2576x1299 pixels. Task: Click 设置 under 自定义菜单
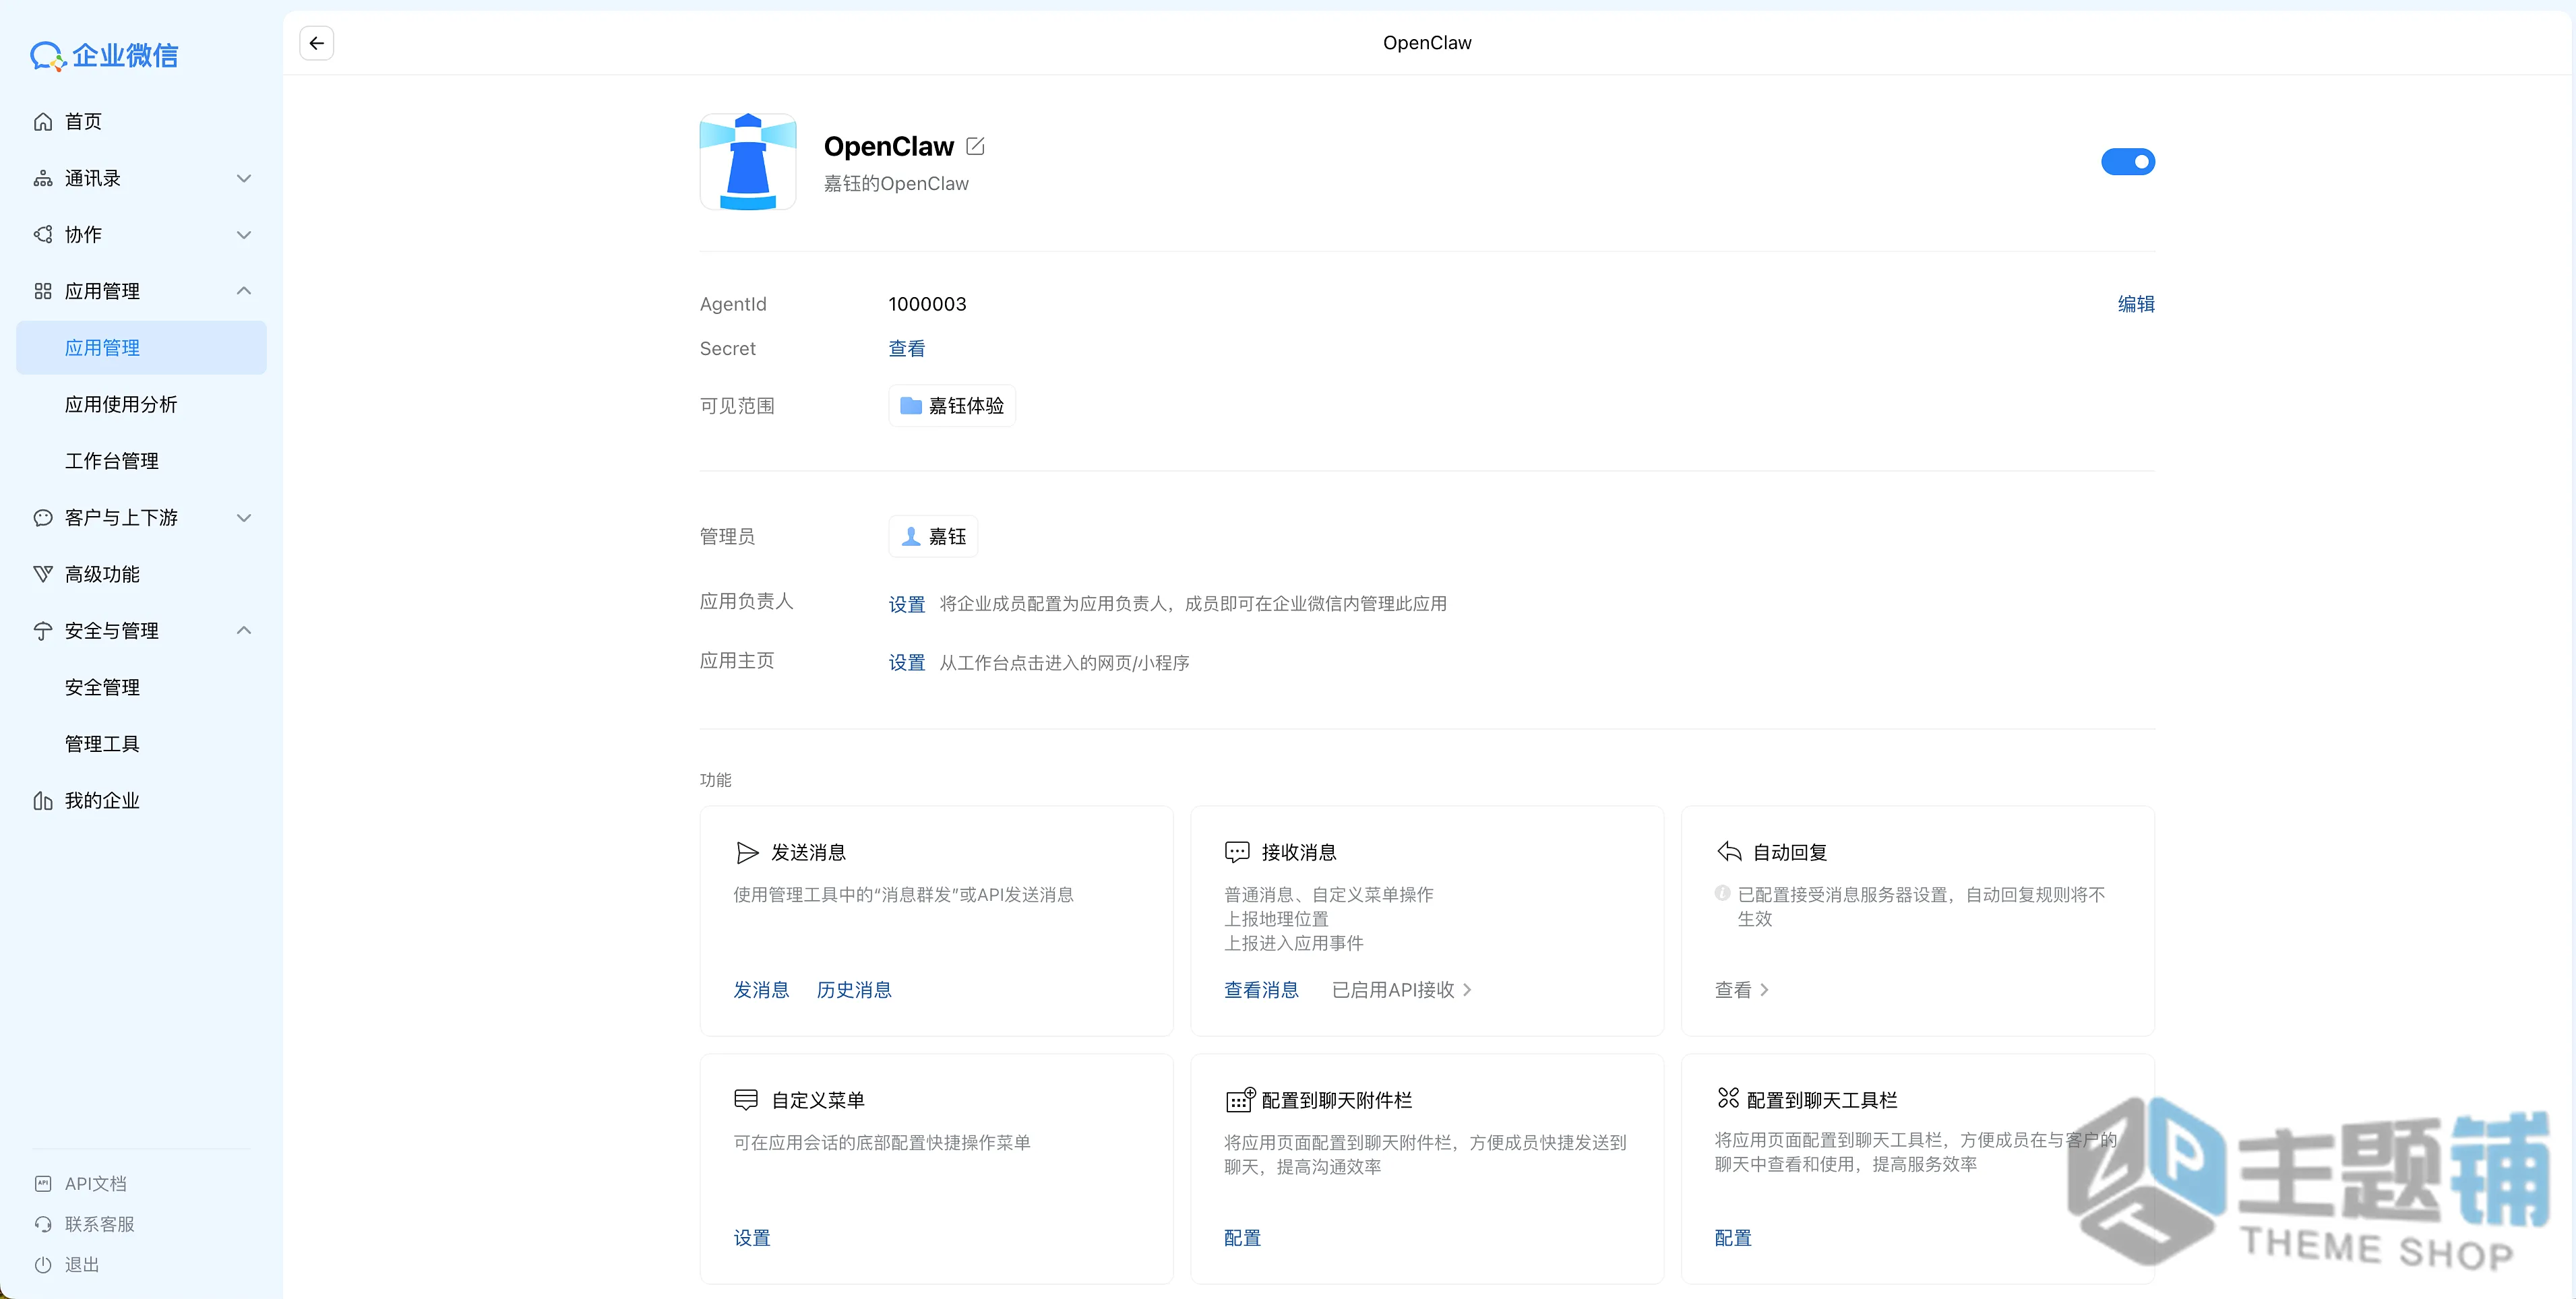click(x=752, y=1238)
